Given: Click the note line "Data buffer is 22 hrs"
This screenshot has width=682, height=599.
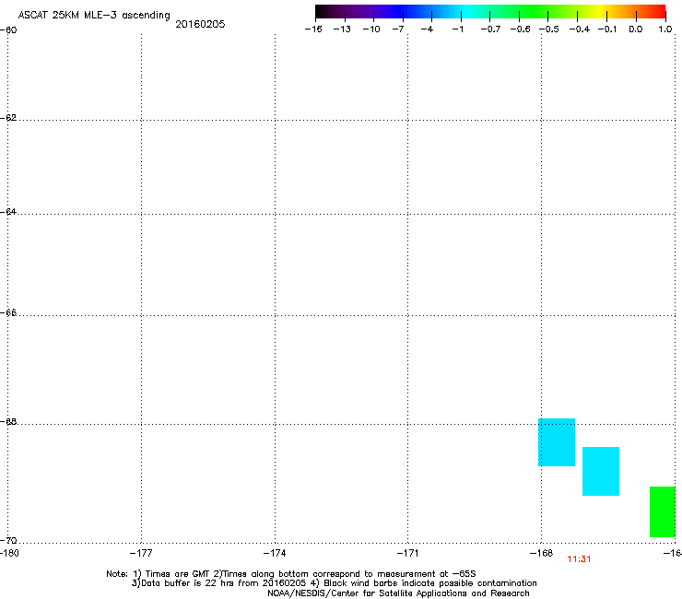Looking at the screenshot, I should click(334, 583).
